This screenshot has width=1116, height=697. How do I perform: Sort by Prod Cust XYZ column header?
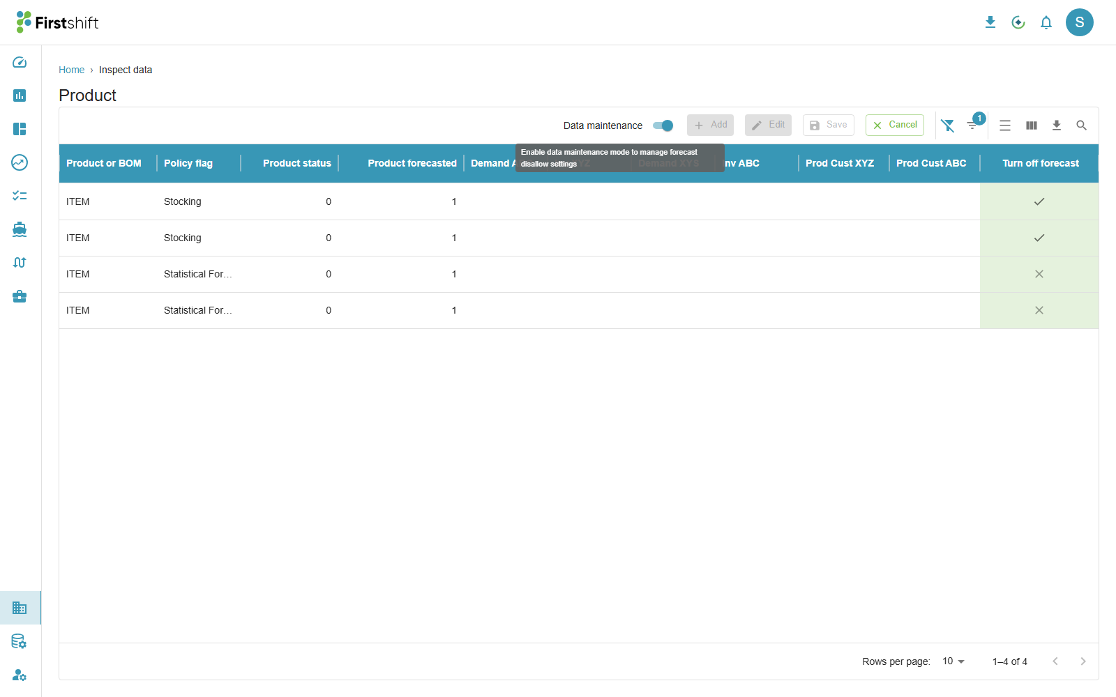point(840,163)
